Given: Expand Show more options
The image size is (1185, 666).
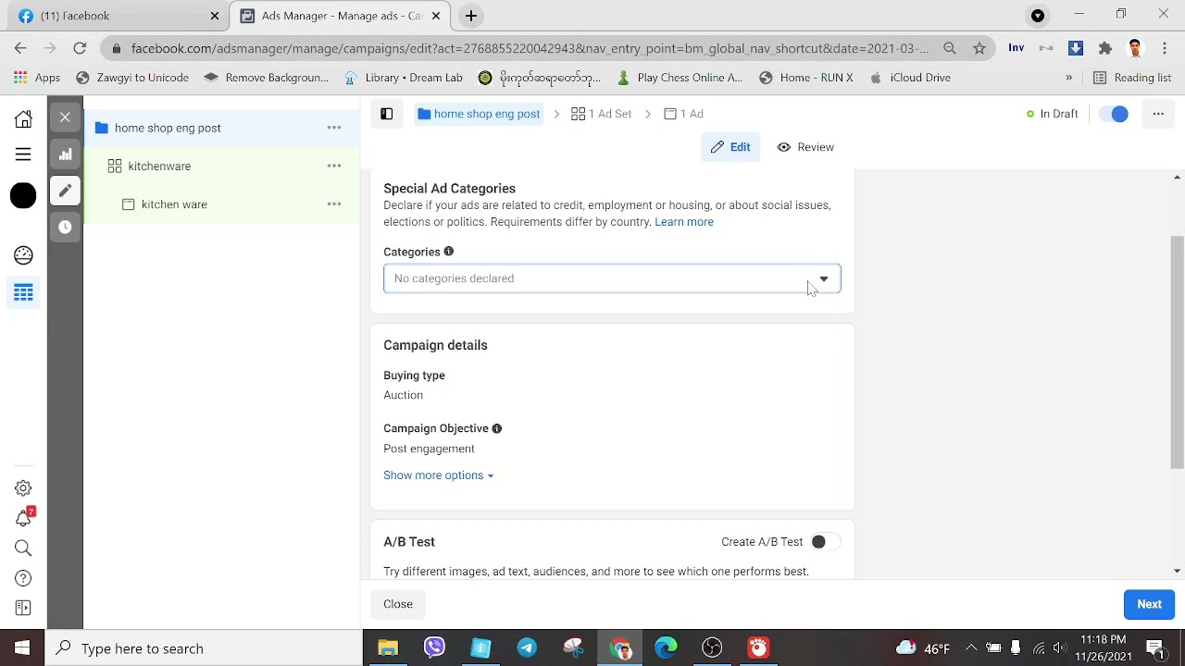Looking at the screenshot, I should click(x=438, y=475).
